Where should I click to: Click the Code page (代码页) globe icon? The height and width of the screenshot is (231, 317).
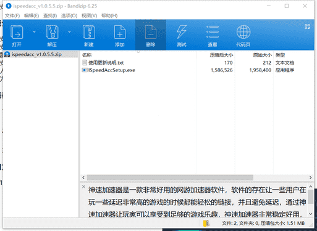[x=243, y=32]
